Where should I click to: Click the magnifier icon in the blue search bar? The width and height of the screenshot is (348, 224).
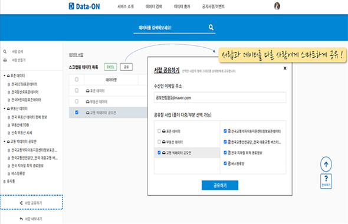point(211,27)
